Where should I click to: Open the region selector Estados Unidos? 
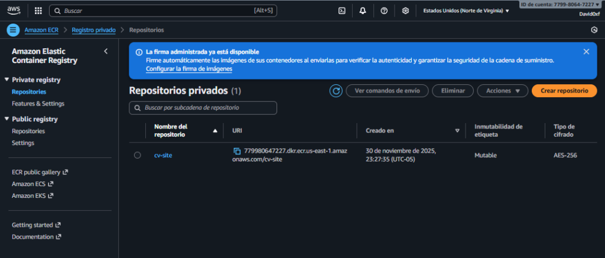(x=466, y=11)
